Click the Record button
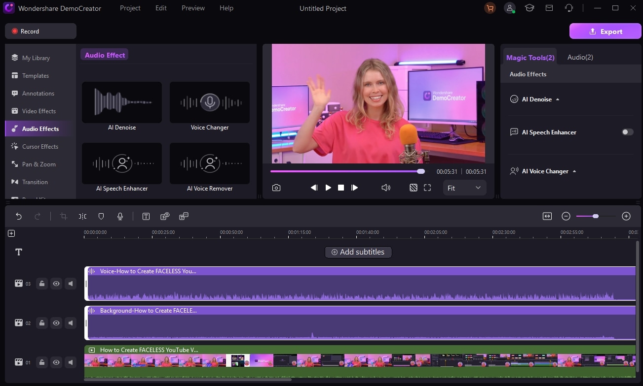The height and width of the screenshot is (386, 643). click(x=40, y=31)
